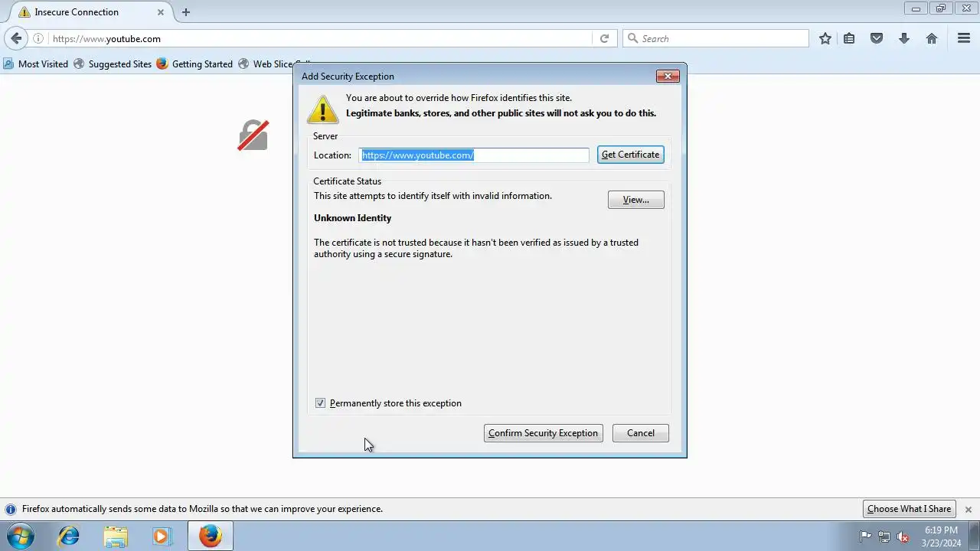Confirm Security Exception button
980x551 pixels.
point(544,433)
